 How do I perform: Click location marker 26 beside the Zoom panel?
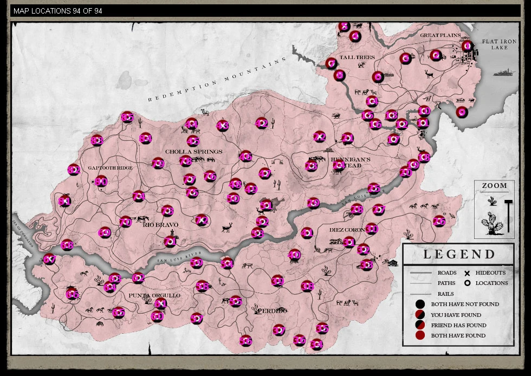[x=439, y=221]
